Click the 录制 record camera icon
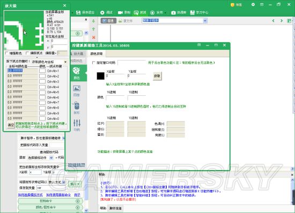 [x=120, y=12]
